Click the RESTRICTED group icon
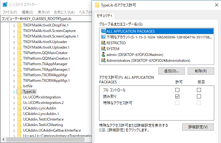The image size is (221, 143). pyautogui.click(x=103, y=43)
